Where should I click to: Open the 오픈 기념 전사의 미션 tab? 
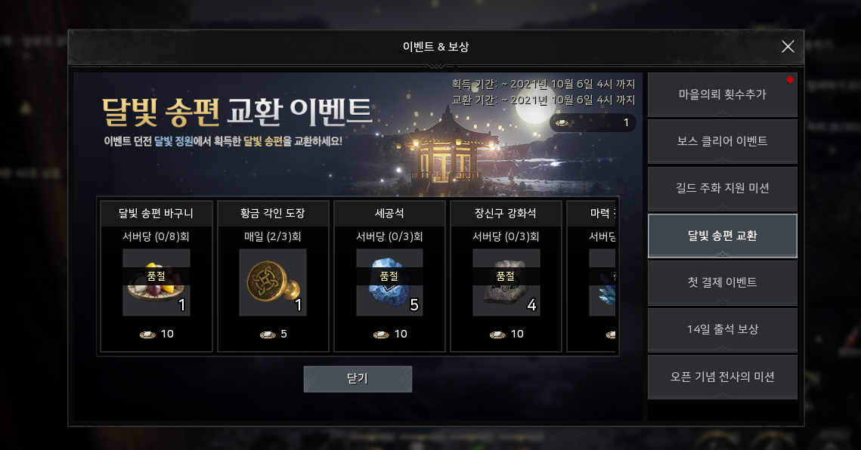tap(723, 377)
